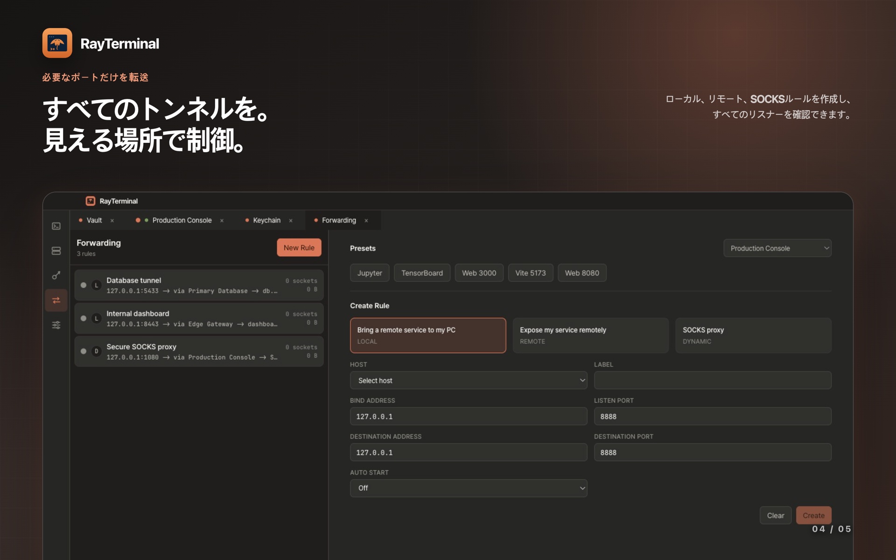Viewport: 896px width, 560px height.
Task: Switch to the Production Console tab
Action: click(x=182, y=220)
